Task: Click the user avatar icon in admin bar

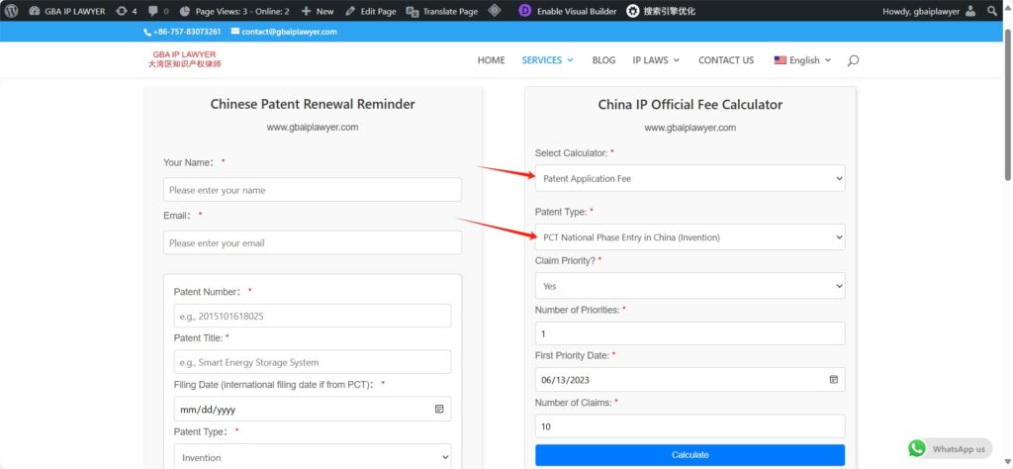Action: tap(970, 11)
